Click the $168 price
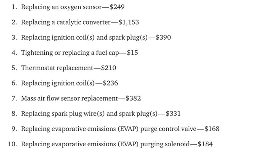 tap(211, 129)
